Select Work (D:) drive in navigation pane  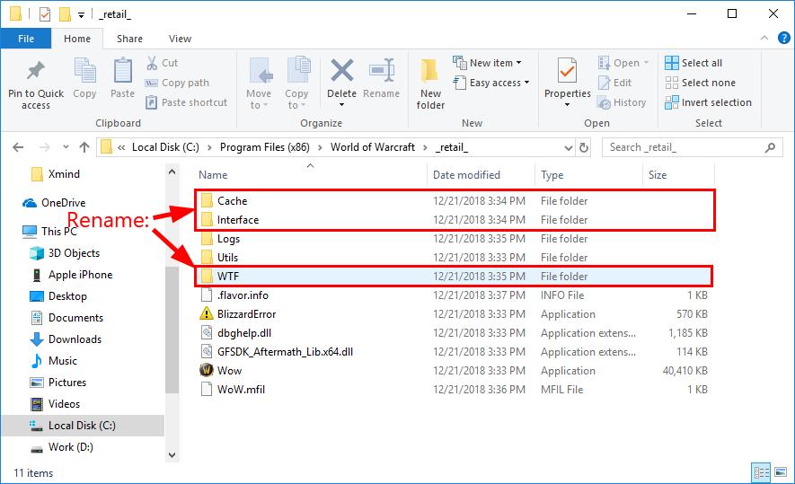tap(70, 447)
